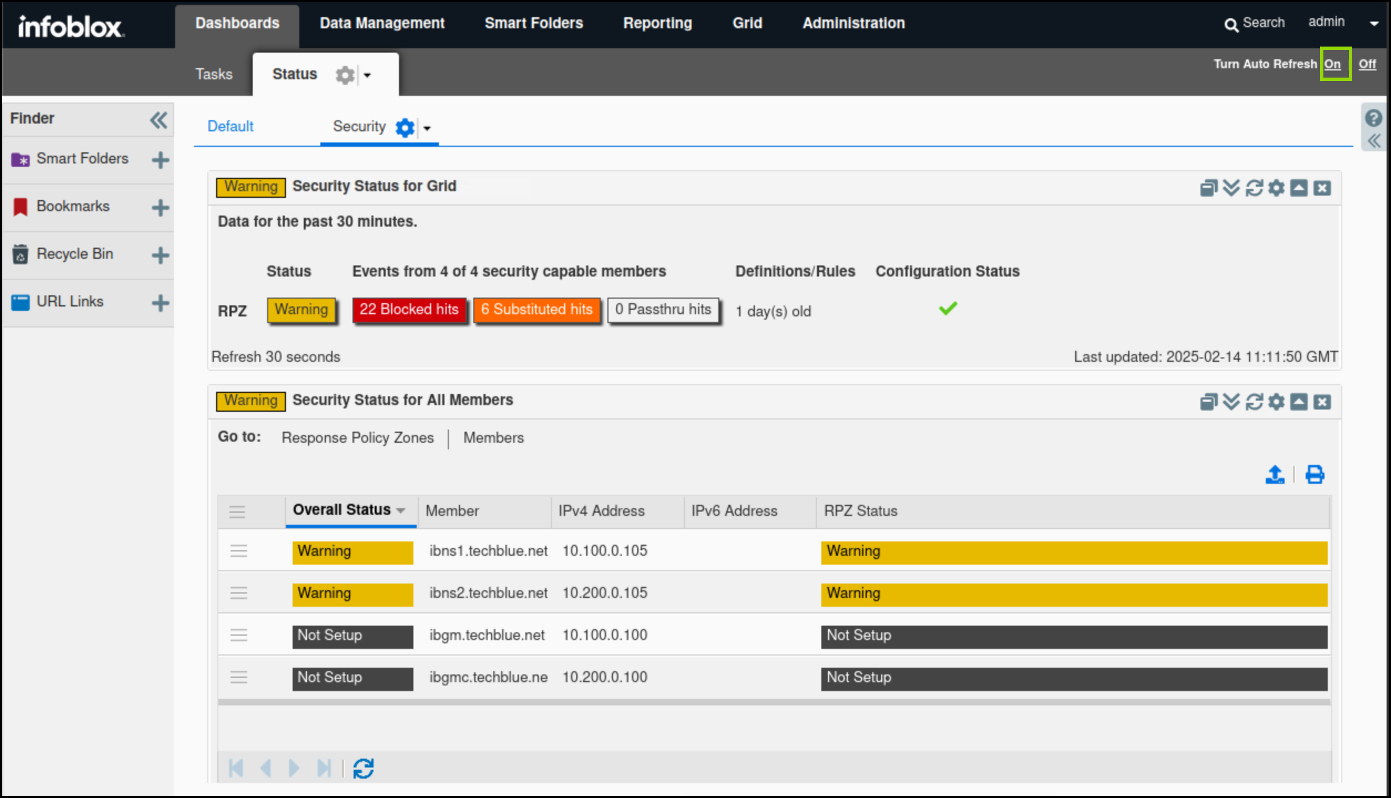Viewport: 1391px width, 798px height.
Task: Expand dropdown arrow next to Status tab
Action: (367, 75)
